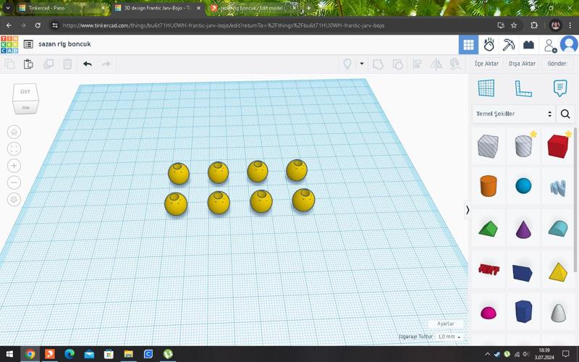579x362 pixels.
Task: Pick the yellow Pyramid shape
Action: pos(558,272)
